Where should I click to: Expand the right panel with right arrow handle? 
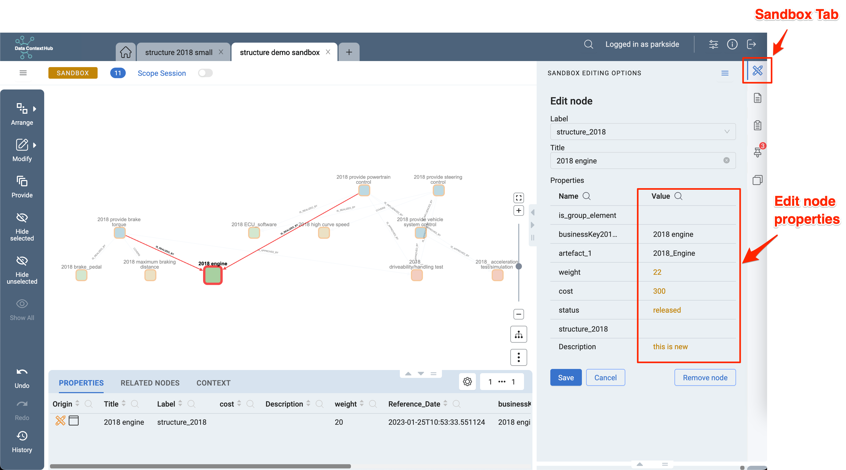point(533,225)
